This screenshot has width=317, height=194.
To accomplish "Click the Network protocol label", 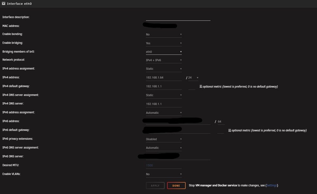I will click(14, 60).
